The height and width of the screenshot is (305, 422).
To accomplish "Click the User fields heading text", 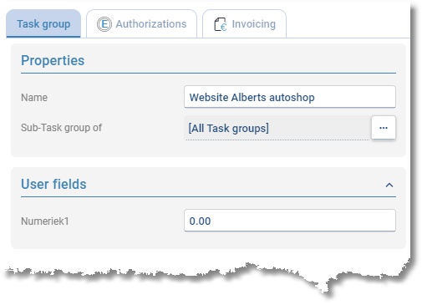I will (x=53, y=184).
